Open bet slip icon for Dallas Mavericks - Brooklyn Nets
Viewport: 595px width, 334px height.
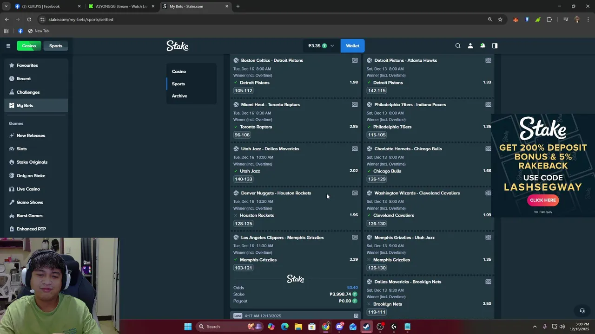(x=488, y=282)
